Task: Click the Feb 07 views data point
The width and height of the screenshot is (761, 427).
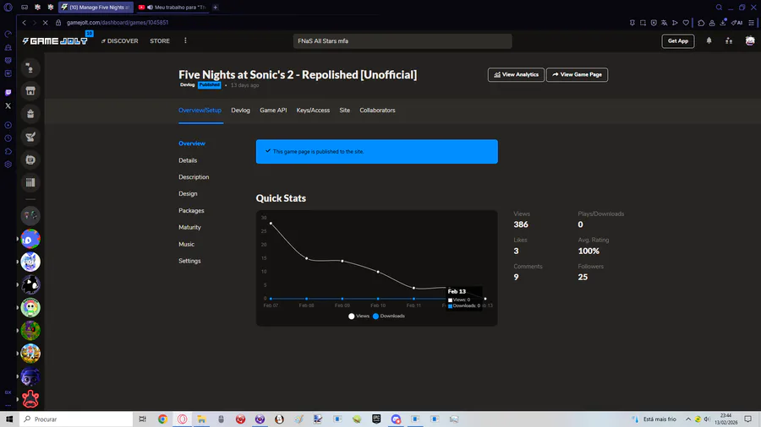Action: (271, 223)
